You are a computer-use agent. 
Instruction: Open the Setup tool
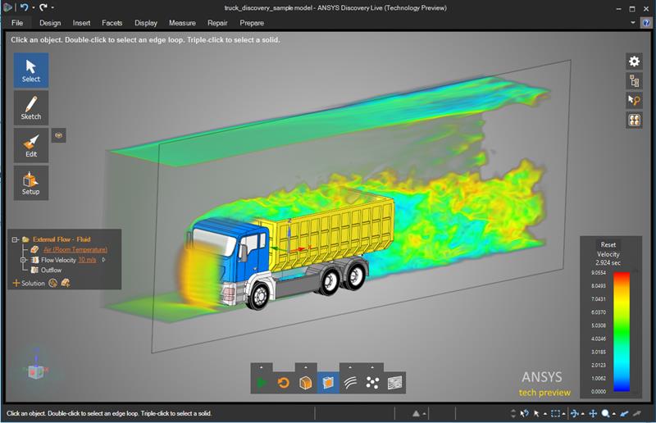(31, 183)
